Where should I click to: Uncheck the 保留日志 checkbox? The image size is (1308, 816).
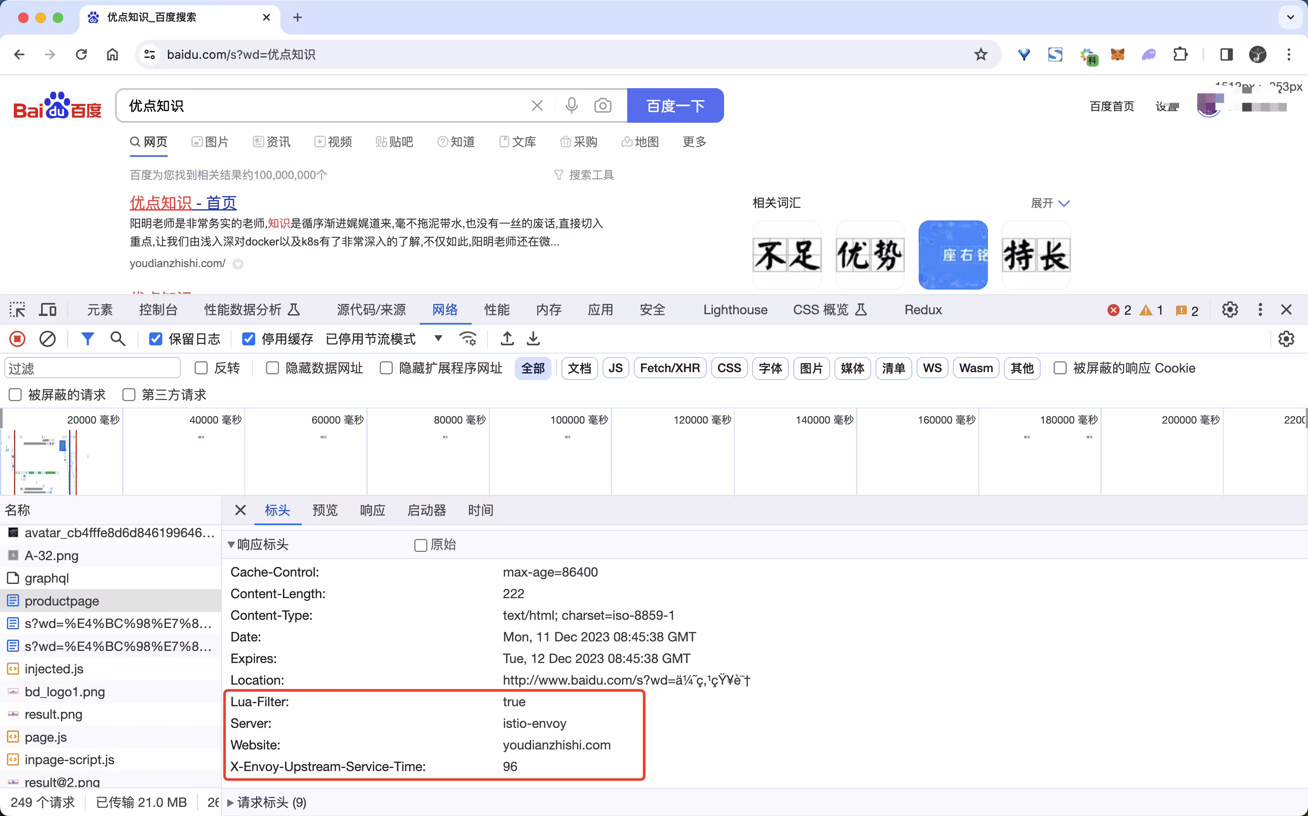click(156, 339)
